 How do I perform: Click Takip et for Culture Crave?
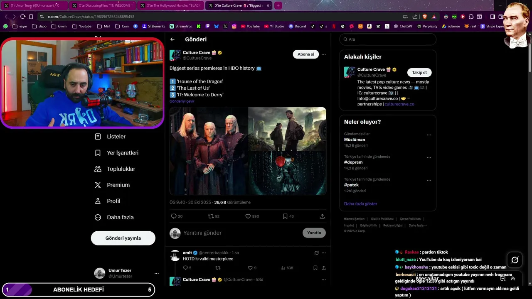(x=419, y=72)
